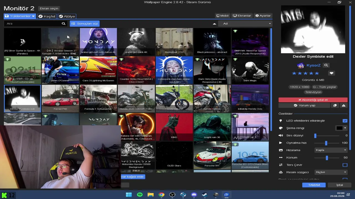Open Spotify from the taskbar
This screenshot has height=199, width=355.
pos(140,195)
